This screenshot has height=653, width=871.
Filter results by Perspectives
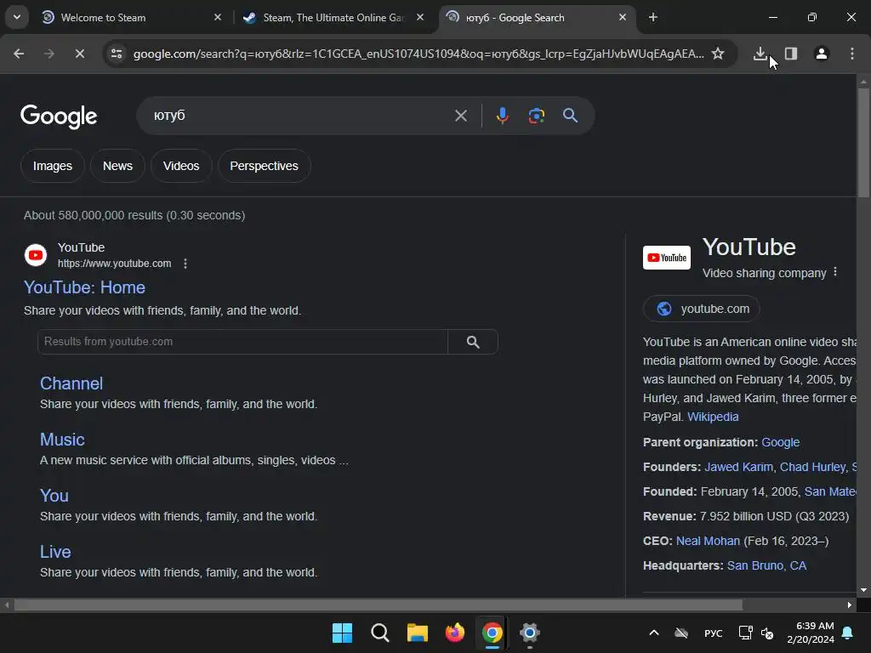point(264,166)
